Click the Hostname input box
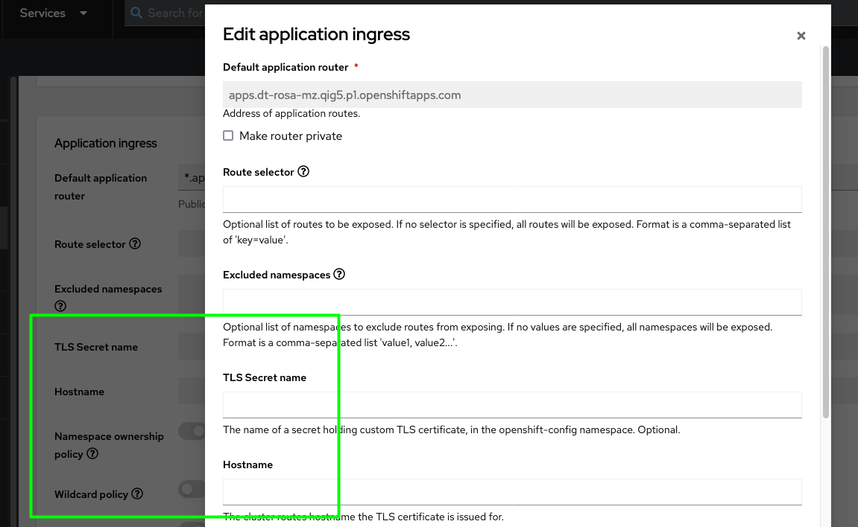This screenshot has width=858, height=527. pyautogui.click(x=512, y=492)
